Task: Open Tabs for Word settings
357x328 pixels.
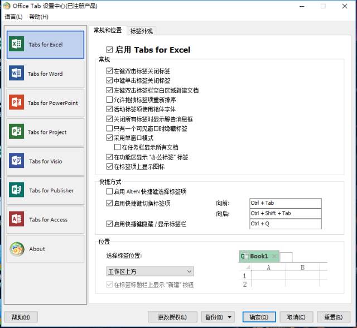Action: 45,74
